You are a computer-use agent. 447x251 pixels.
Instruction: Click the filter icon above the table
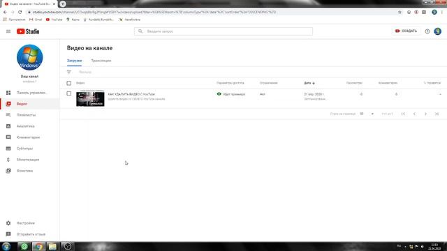69,72
